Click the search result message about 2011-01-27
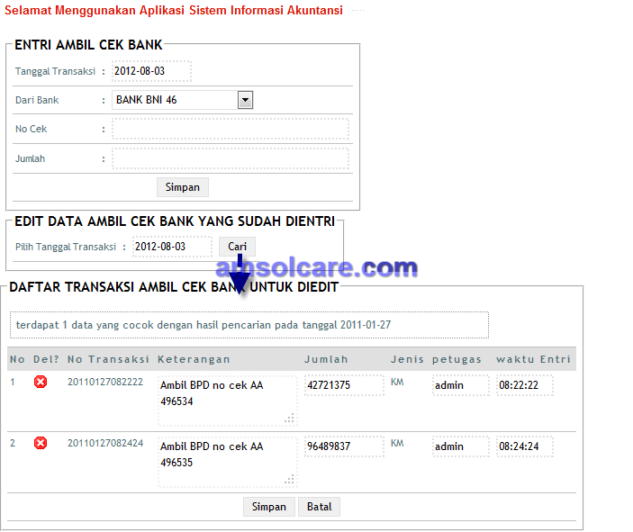 coord(249,325)
